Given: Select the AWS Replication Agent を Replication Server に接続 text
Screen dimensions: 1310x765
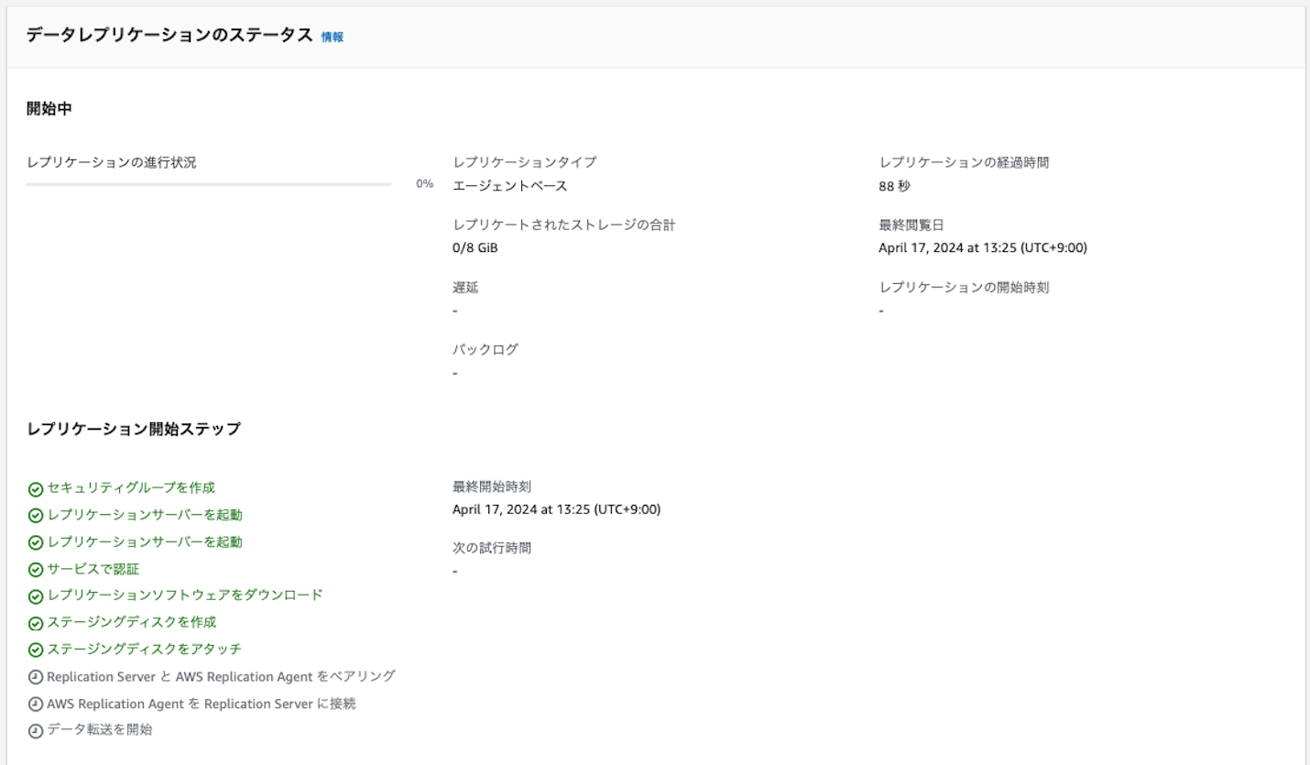Looking at the screenshot, I should (x=201, y=704).
